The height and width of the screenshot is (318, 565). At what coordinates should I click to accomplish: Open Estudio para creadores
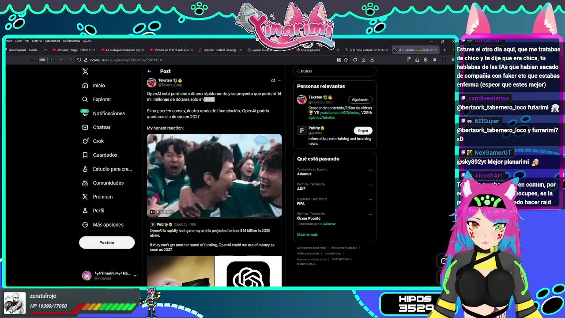coord(107,169)
